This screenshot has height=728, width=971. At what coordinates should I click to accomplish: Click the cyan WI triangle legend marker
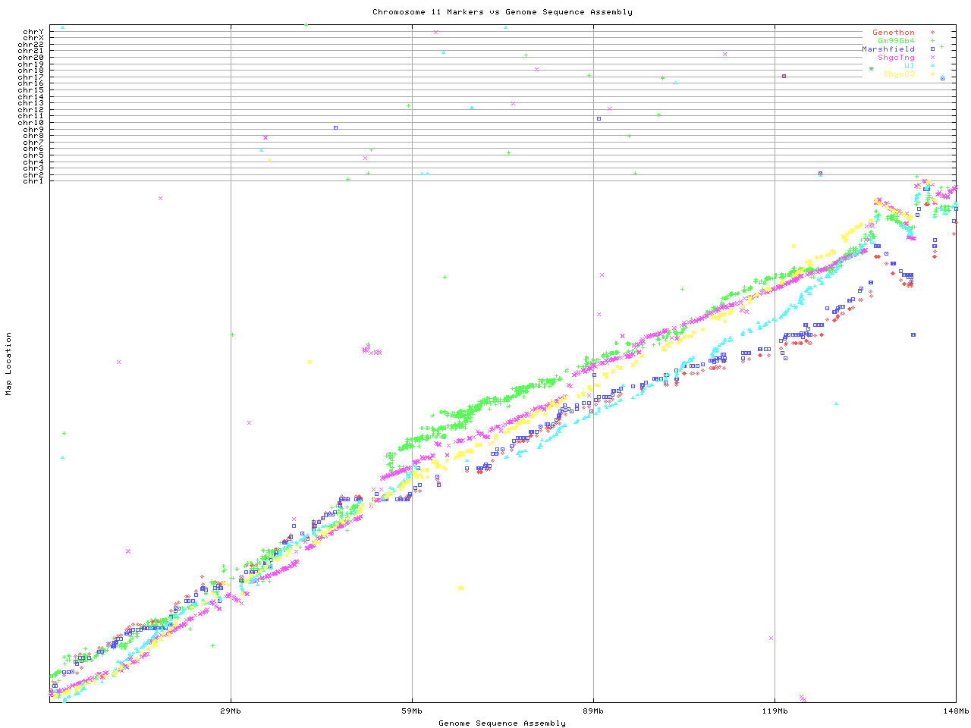932,66
